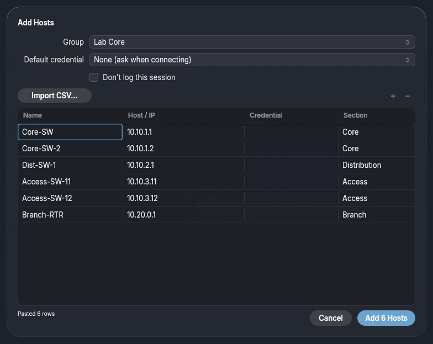Click IP cell 10.20.0.1
433x344 pixels.
pos(183,215)
